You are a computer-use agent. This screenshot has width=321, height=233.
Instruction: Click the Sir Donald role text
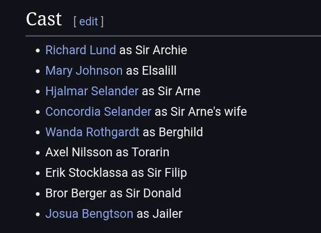pyautogui.click(x=153, y=193)
